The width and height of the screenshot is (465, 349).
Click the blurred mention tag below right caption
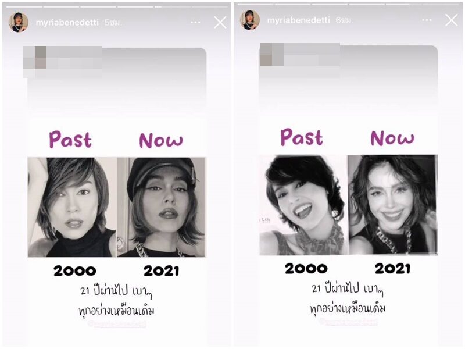click(x=349, y=322)
